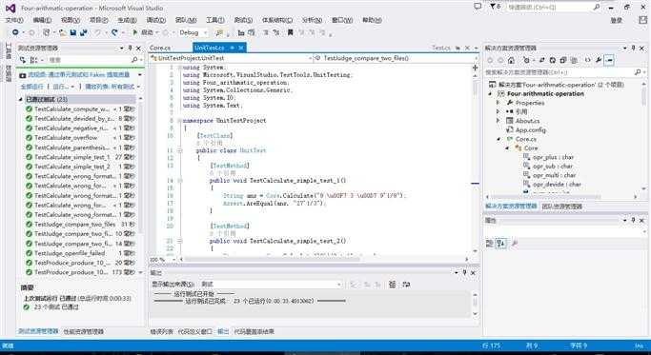Click the run tests after build icon
This screenshot has height=355, width=651.
[x=23, y=60]
